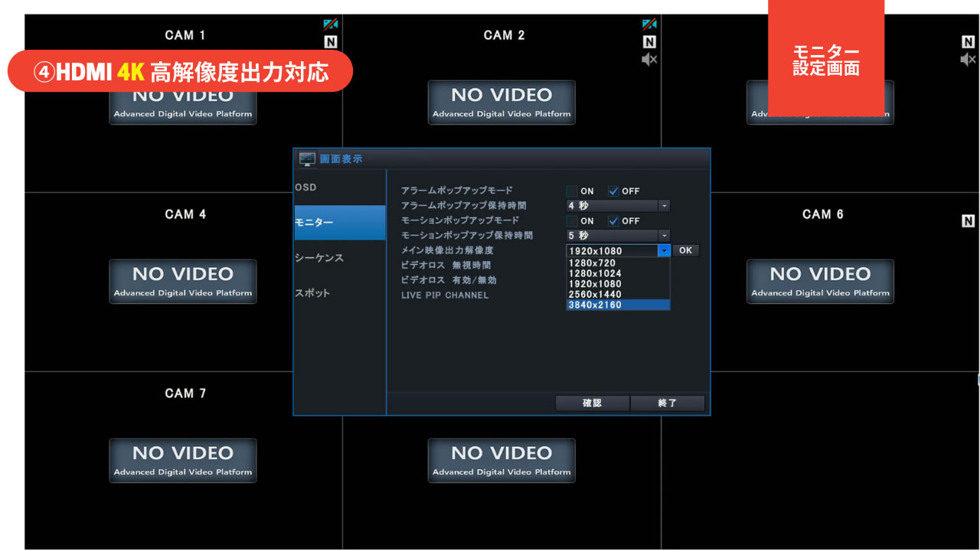Image resolution: width=980 pixels, height=551 pixels.
Task: Toggle OFF checkbox for モーションポップアップモード
Action: click(613, 221)
